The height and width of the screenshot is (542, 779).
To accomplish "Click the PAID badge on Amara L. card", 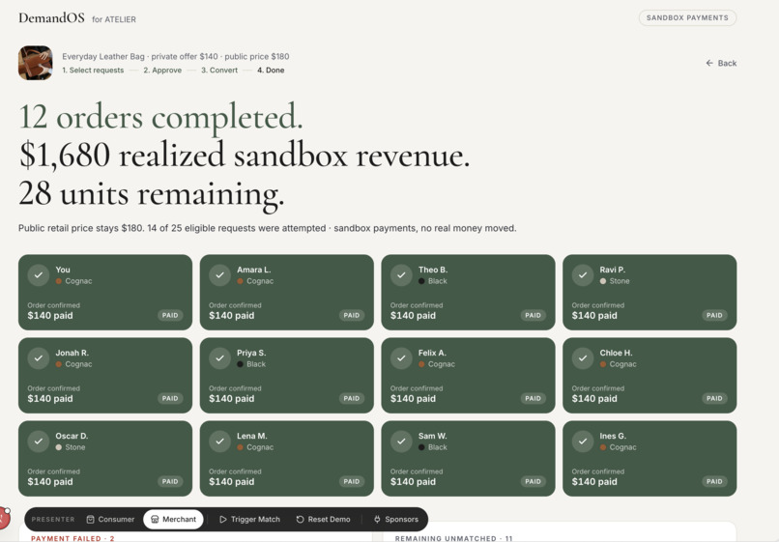I will pyautogui.click(x=351, y=316).
